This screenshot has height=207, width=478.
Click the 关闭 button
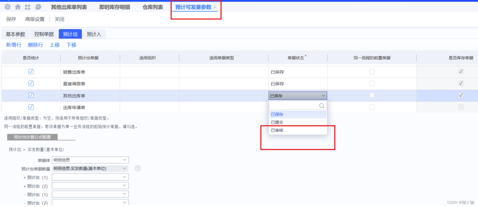59,19
